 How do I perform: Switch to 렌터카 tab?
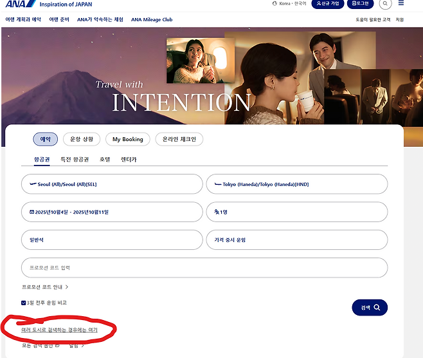129,160
